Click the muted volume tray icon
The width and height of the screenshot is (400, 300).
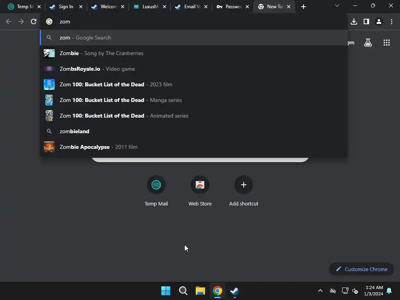point(355,291)
